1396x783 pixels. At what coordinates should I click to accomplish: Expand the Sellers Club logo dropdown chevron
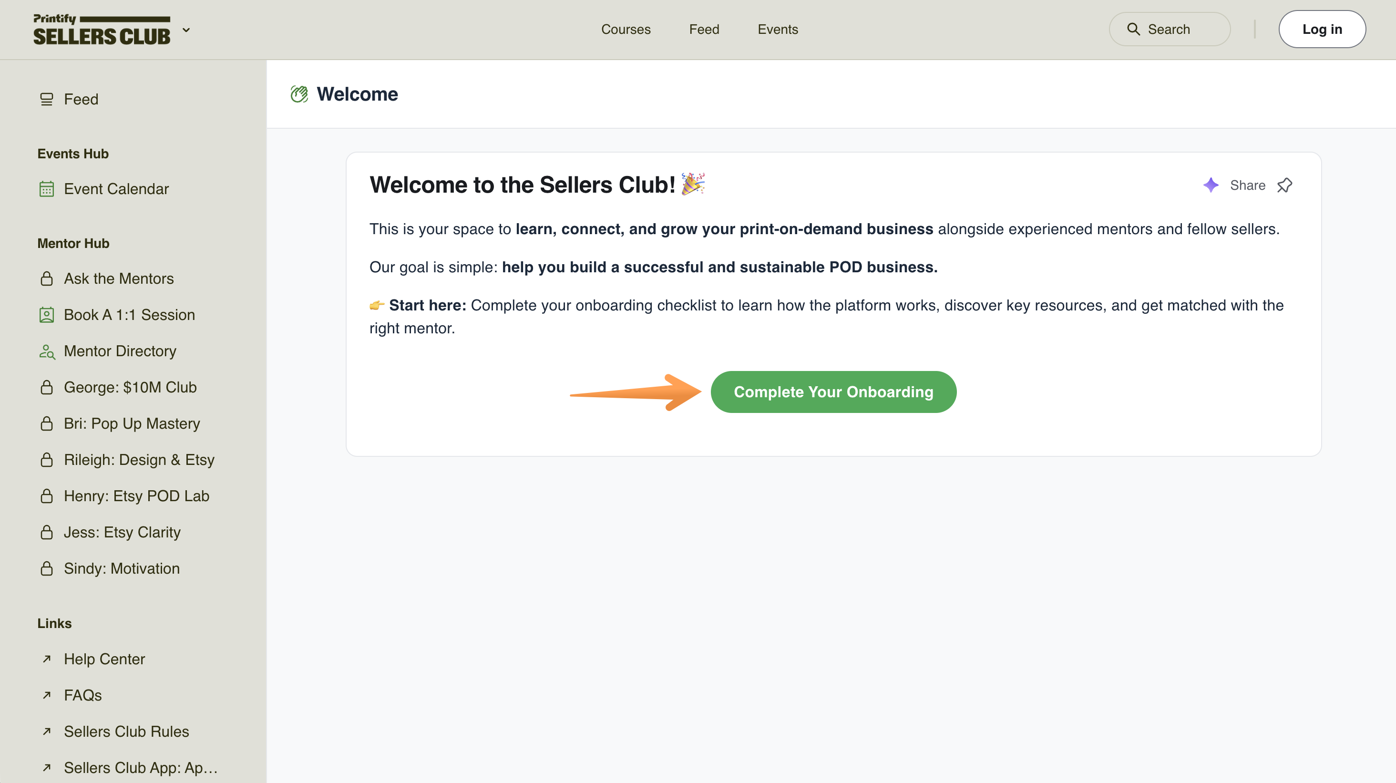click(x=186, y=30)
